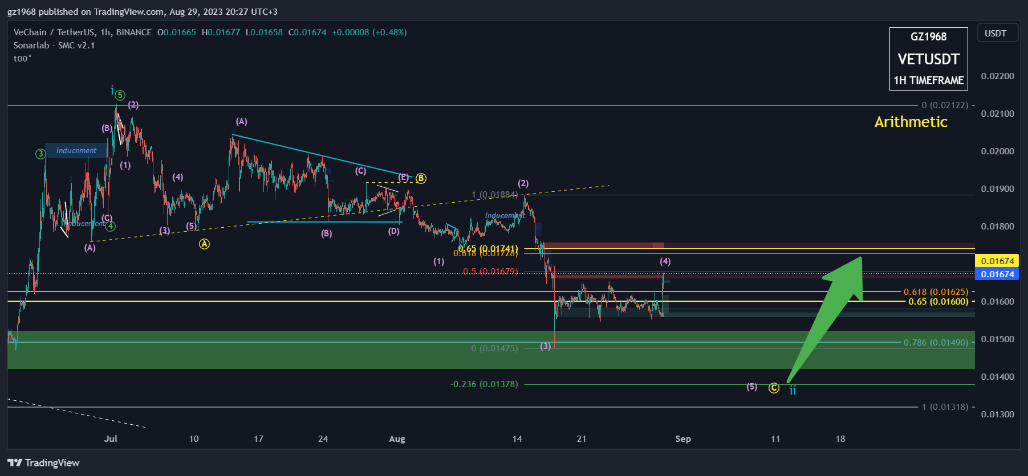Click the TradingView logo at bottom
Image resolution: width=1028 pixels, height=476 pixels.
43,463
